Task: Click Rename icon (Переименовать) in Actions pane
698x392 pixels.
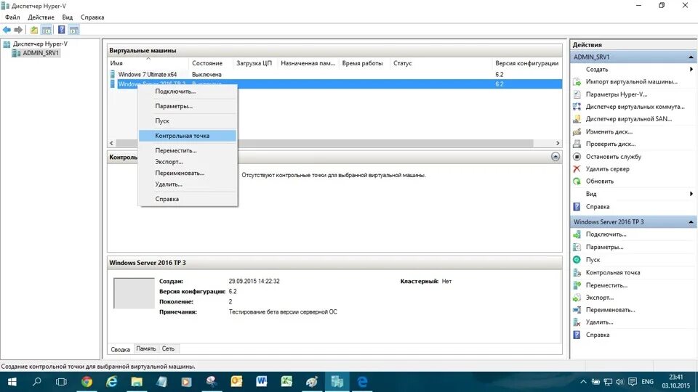Action: [x=577, y=310]
